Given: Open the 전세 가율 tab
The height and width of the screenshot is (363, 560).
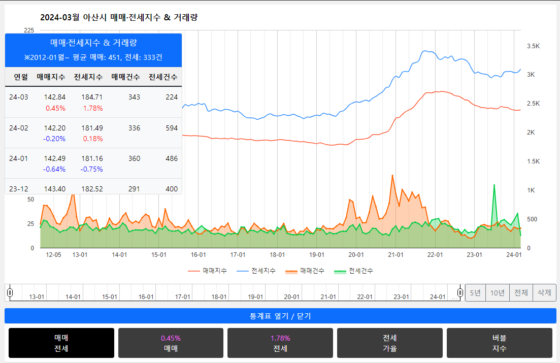Looking at the screenshot, I should [x=389, y=343].
